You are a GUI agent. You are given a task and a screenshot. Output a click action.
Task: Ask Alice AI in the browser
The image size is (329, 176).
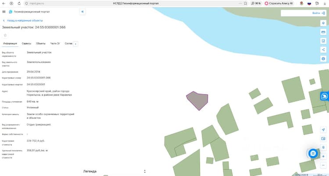(x=279, y=4)
